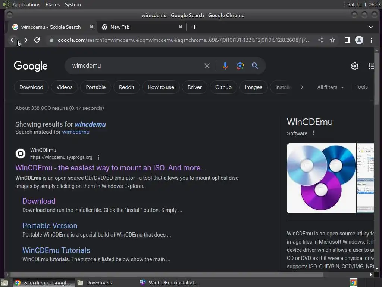Open the Chrome three-dot menu
Screen dimensions: 382x287
tap(371, 40)
